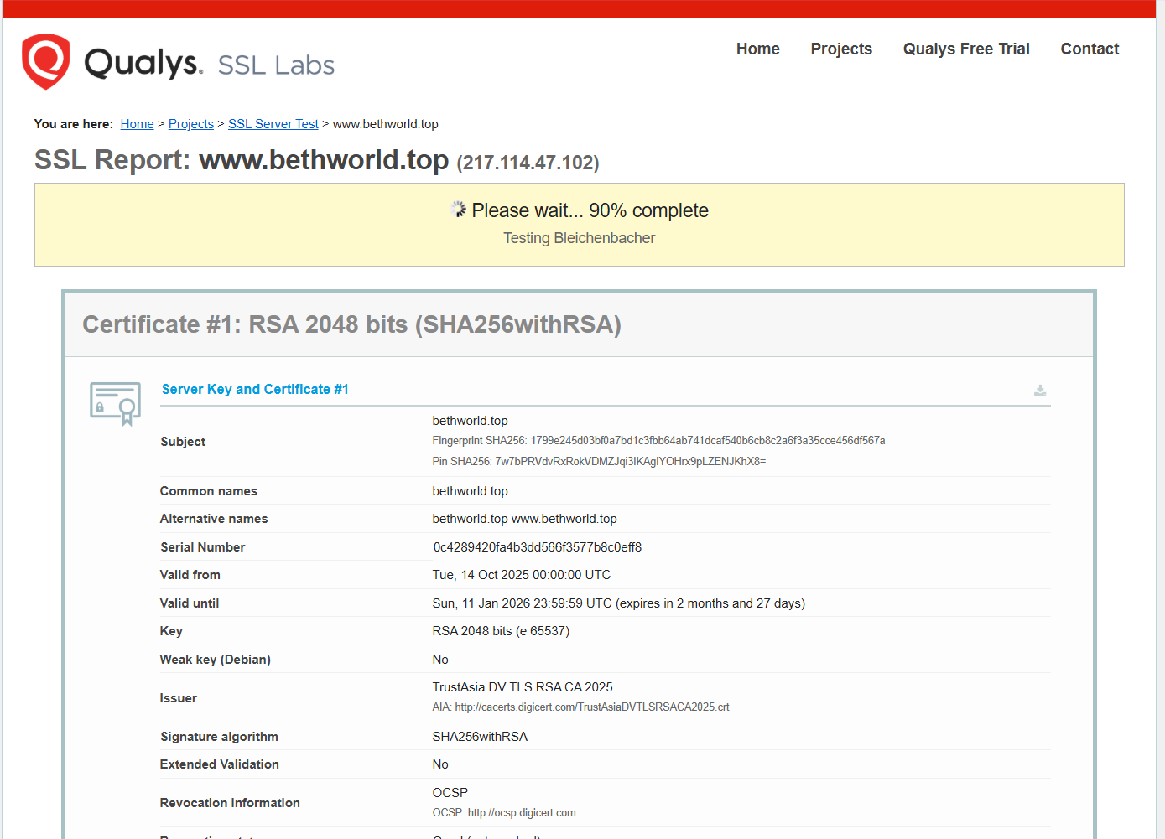Click the Pin SHA256 value

[x=630, y=462]
